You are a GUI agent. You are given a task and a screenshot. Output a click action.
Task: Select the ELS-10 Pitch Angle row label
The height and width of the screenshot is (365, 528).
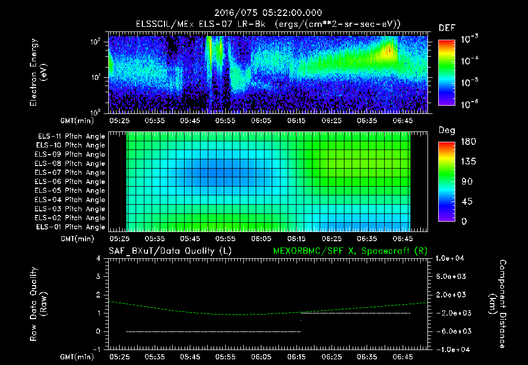(71, 145)
